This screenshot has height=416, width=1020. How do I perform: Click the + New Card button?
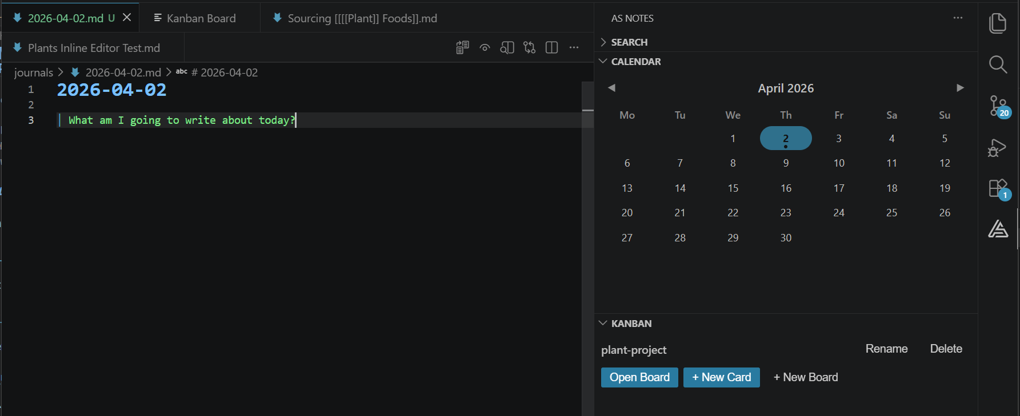click(x=721, y=377)
